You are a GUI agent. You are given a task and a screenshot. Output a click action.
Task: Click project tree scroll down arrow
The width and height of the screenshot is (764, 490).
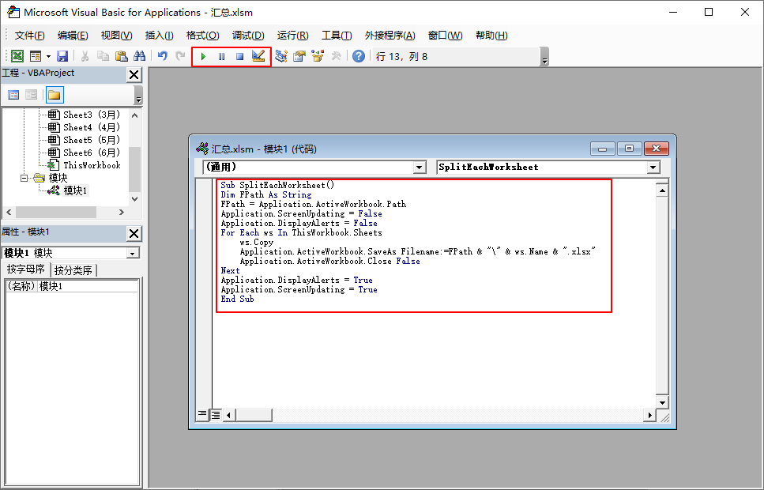(135, 199)
